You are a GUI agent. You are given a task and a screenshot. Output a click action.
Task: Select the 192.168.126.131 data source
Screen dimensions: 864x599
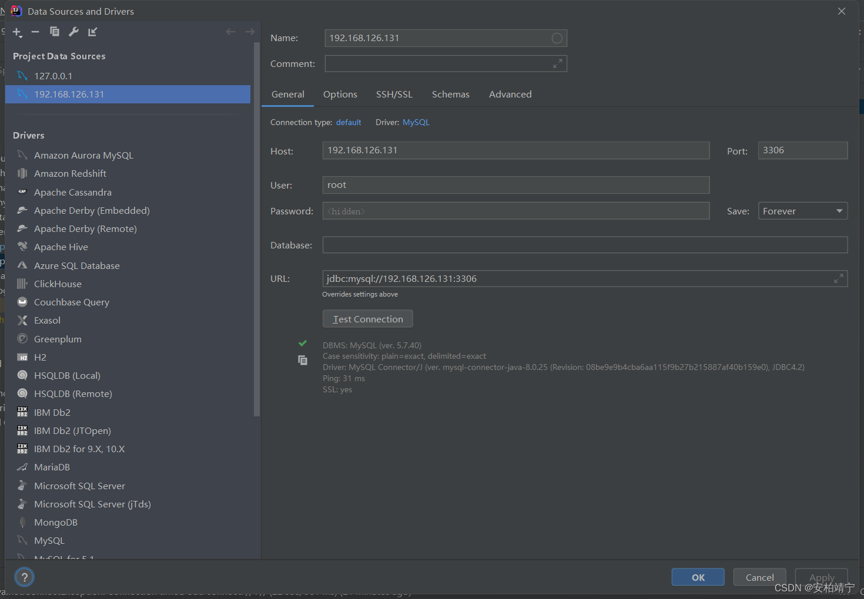[x=128, y=94]
